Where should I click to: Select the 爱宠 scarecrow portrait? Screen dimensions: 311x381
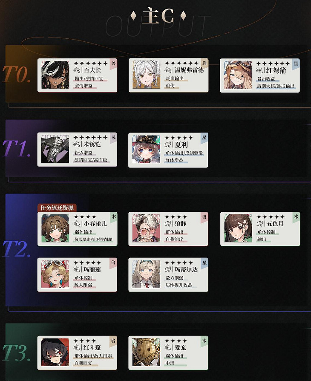click(x=147, y=352)
